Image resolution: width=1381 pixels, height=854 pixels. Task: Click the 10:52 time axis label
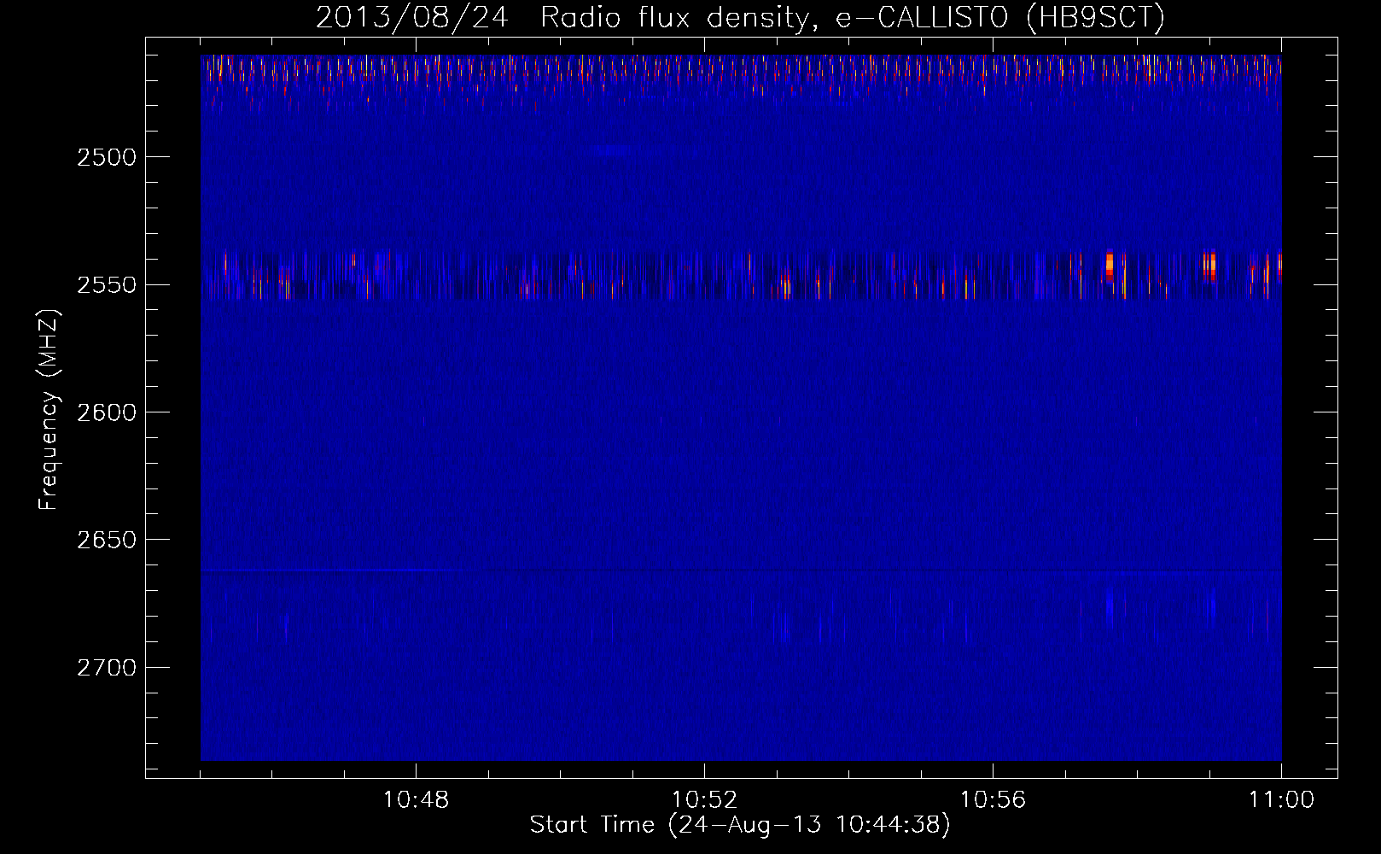pos(705,800)
